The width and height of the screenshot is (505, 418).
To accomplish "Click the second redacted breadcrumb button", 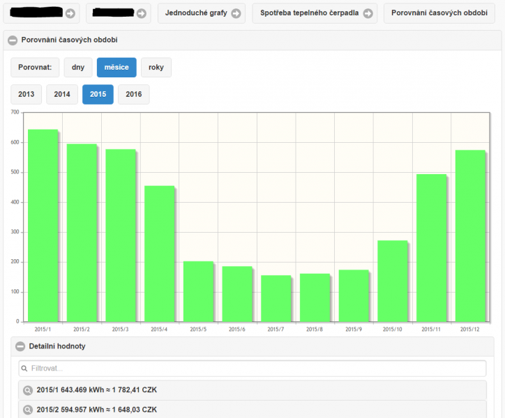I will pyautogui.click(x=118, y=13).
